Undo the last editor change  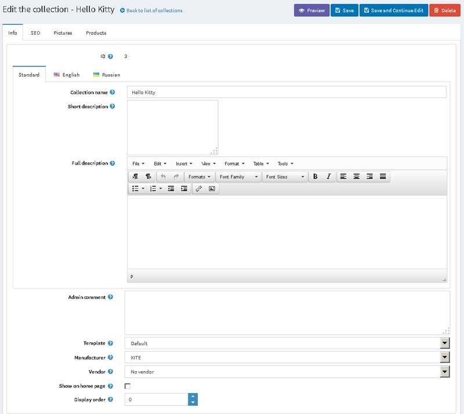pos(163,177)
